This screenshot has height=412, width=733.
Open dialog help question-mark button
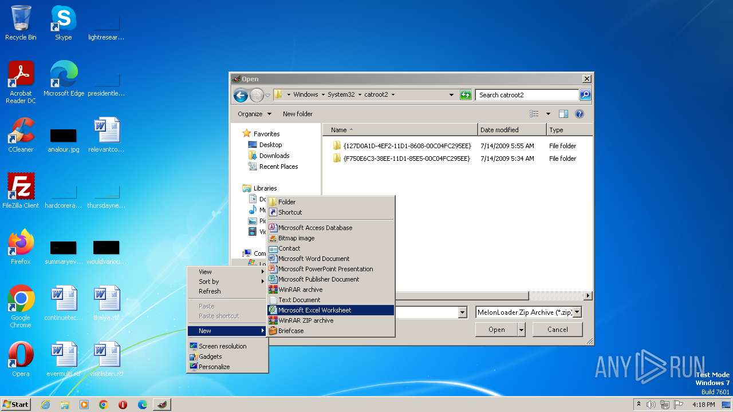(580, 114)
